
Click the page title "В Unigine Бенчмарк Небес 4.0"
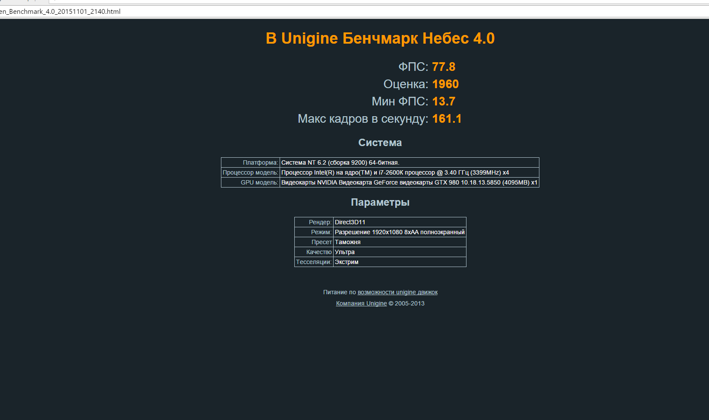[380, 38]
